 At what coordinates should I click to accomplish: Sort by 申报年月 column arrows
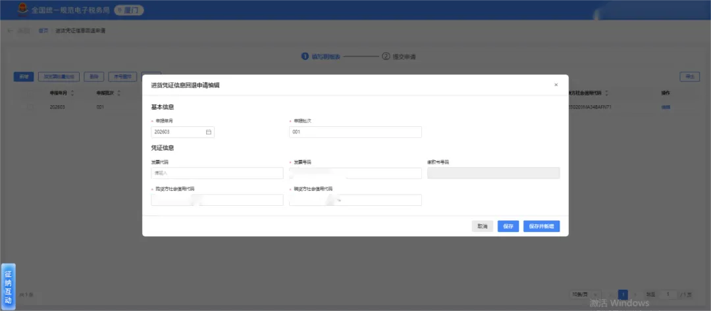pyautogui.click(x=72, y=93)
